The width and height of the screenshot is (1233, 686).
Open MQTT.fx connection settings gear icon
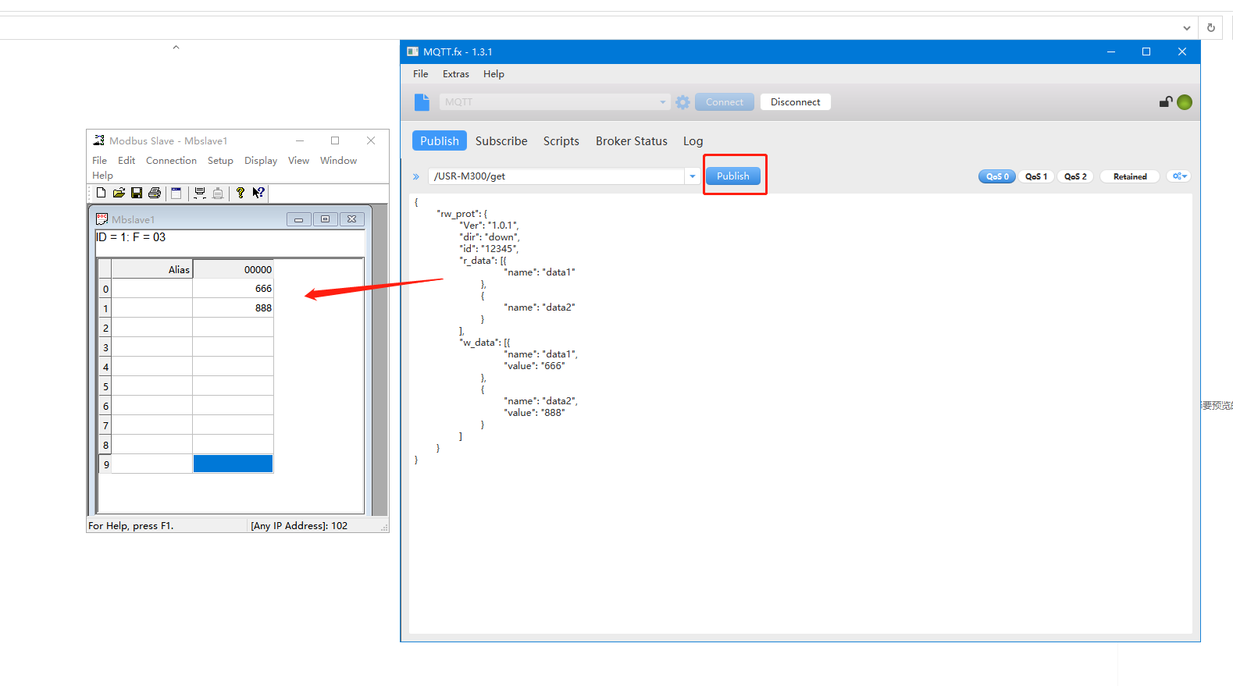coord(682,102)
